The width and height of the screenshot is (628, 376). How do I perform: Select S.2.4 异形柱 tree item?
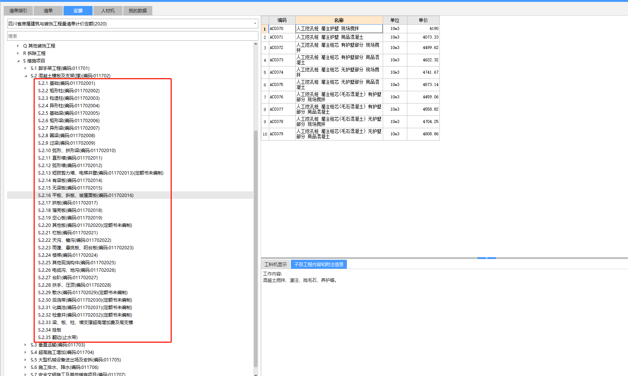[69, 106]
